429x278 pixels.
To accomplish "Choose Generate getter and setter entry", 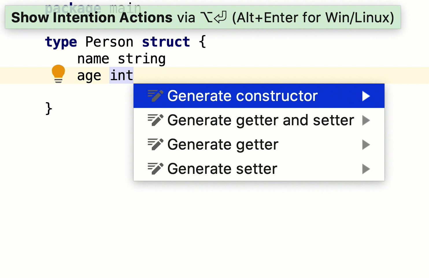I will 259,120.
